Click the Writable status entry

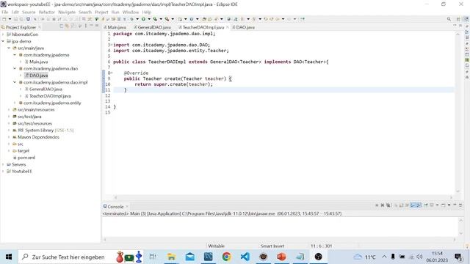click(x=216, y=246)
